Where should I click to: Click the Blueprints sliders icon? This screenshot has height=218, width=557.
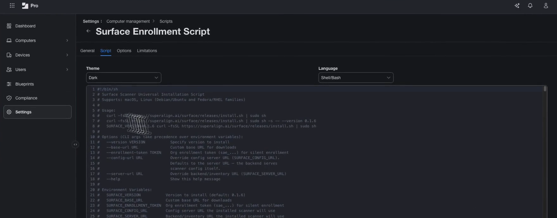[x=9, y=84]
